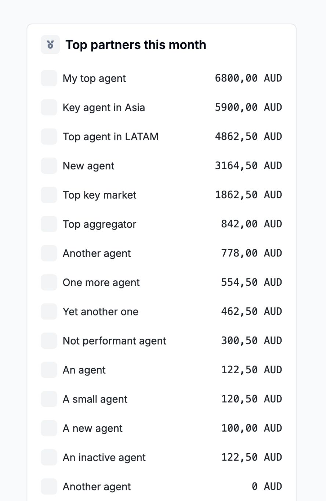Image resolution: width=326 pixels, height=501 pixels.
Task: Select the 778,00 AUD Another agent amount
Action: (x=251, y=253)
